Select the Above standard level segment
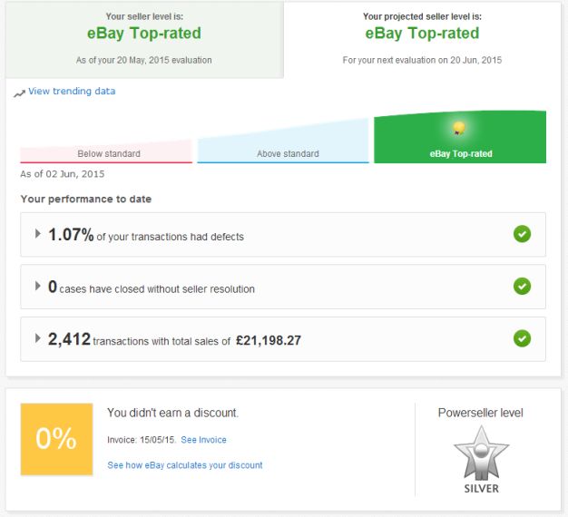 pos(283,141)
